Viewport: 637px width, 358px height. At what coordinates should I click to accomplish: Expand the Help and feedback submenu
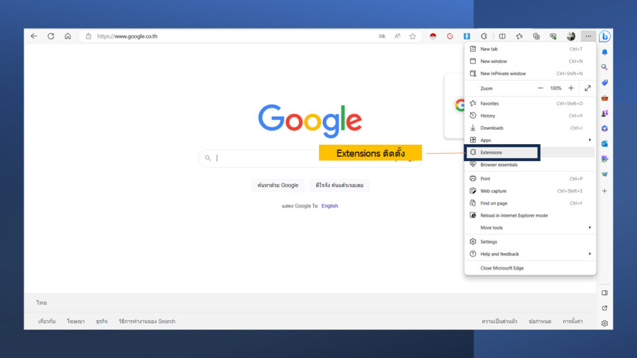530,254
